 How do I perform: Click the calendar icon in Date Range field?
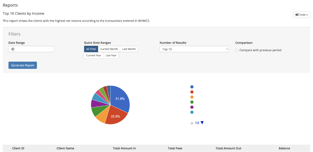13,49
